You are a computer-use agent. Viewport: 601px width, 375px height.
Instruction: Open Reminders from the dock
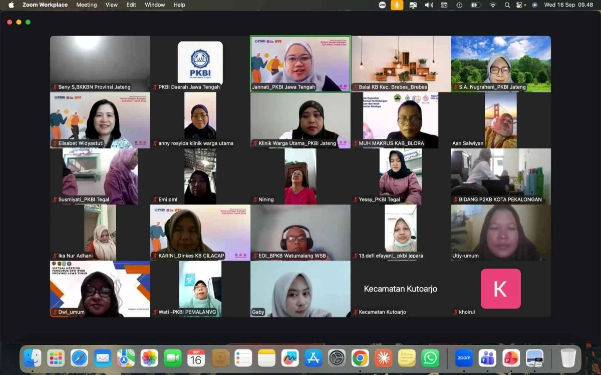(x=243, y=358)
